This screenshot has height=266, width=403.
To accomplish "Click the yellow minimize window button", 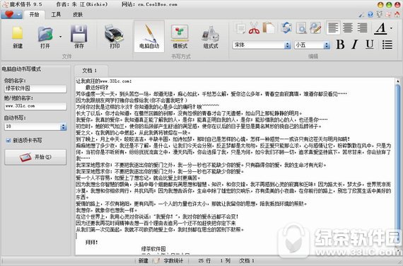I will (380, 5).
